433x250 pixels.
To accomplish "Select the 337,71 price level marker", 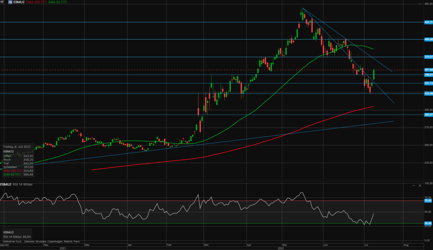I will tap(428, 83).
